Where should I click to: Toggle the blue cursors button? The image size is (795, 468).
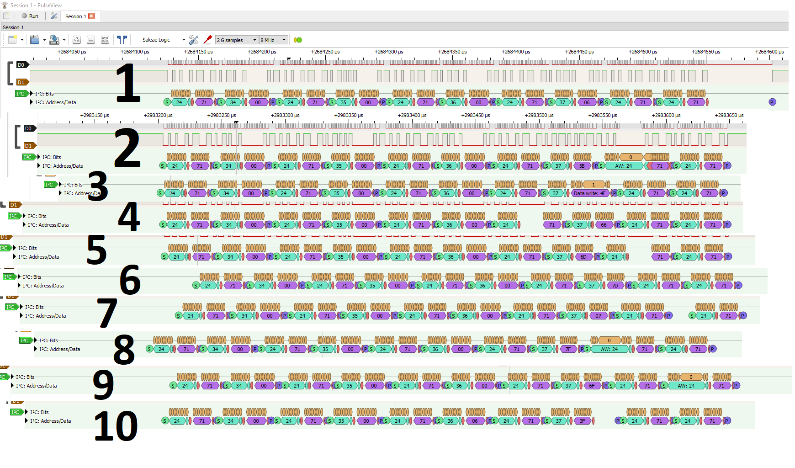coord(122,40)
